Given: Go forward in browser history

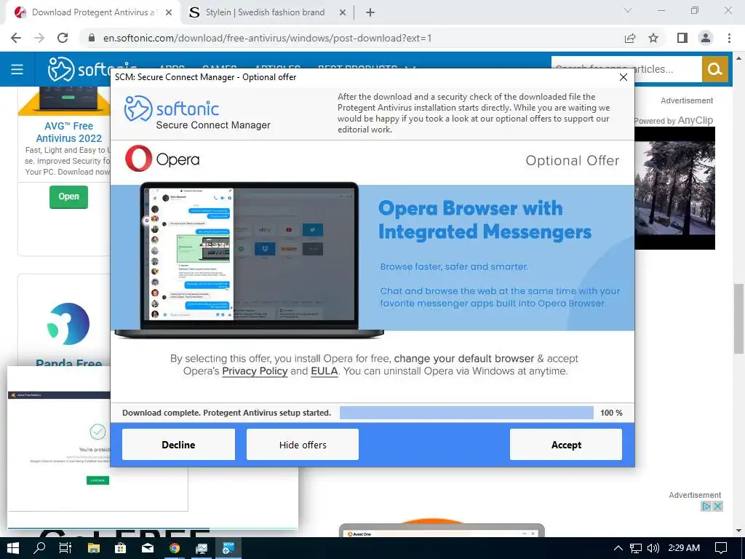Looking at the screenshot, I should coord(39,38).
